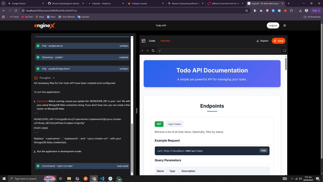The image size is (323, 182).
Task: Open the engineX logo home link
Action: (44, 25)
